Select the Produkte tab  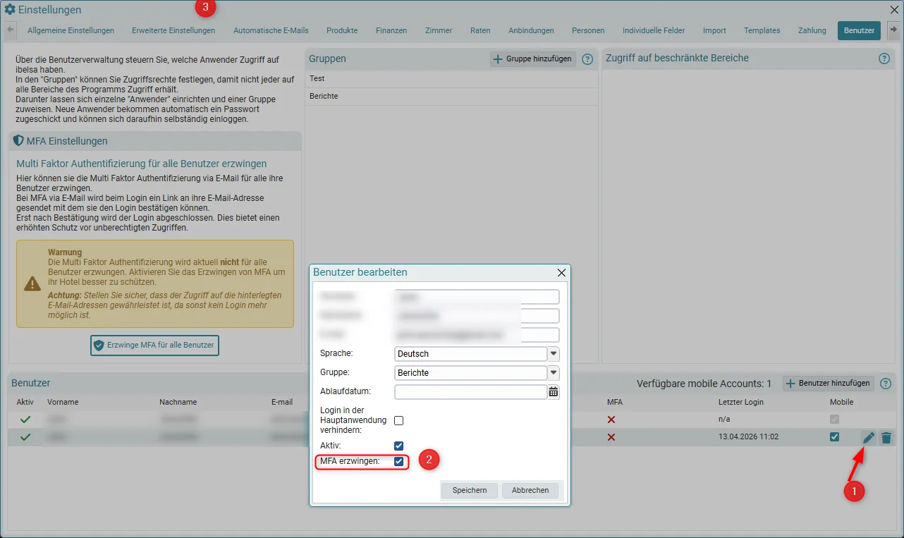[x=342, y=30]
